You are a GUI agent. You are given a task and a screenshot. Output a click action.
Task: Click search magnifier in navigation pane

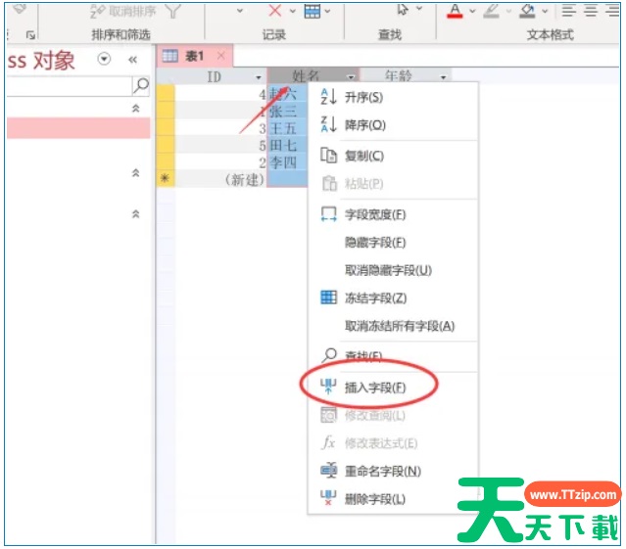pyautogui.click(x=141, y=85)
